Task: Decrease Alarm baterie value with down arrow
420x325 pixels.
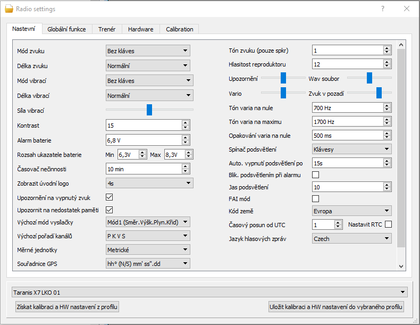Action: 185,143
